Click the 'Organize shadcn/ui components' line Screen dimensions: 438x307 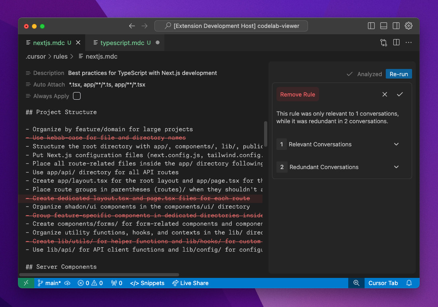tap(138, 207)
